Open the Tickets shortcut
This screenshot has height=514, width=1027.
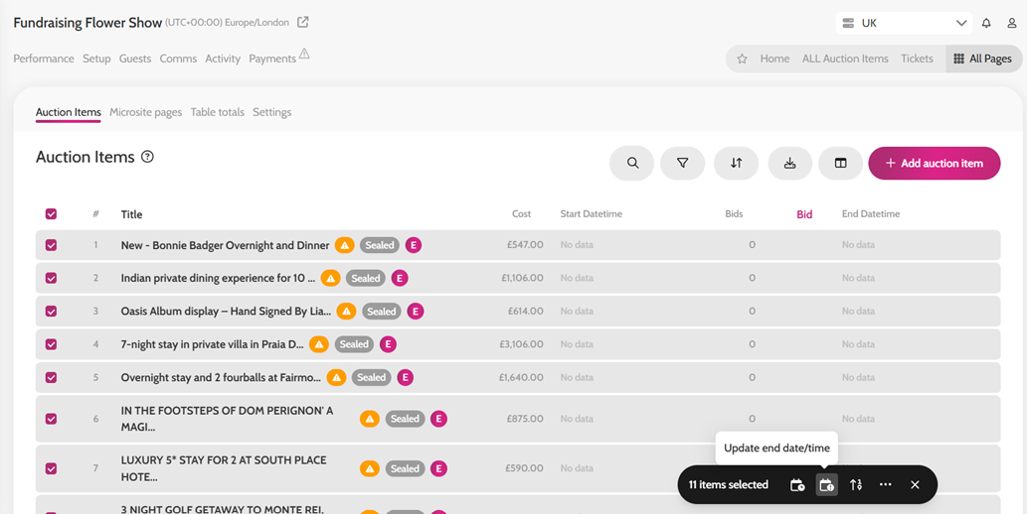coord(917,59)
